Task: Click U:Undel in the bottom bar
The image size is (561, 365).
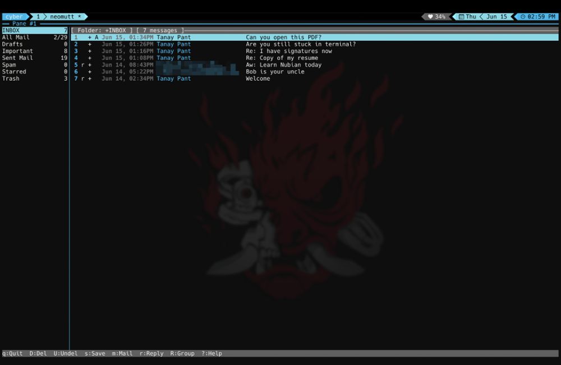Action: pyautogui.click(x=66, y=354)
